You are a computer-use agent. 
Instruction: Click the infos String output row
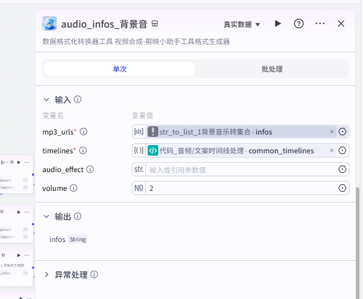(x=68, y=240)
